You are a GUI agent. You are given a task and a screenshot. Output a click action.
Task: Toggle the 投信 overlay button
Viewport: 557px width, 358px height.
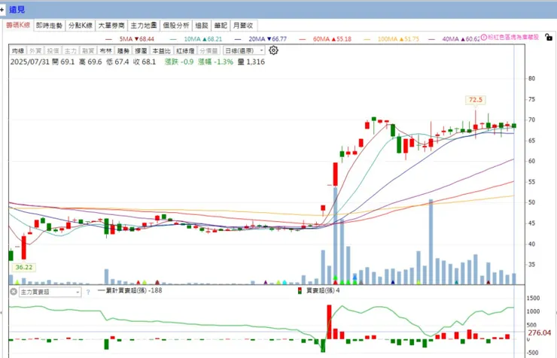(x=53, y=51)
